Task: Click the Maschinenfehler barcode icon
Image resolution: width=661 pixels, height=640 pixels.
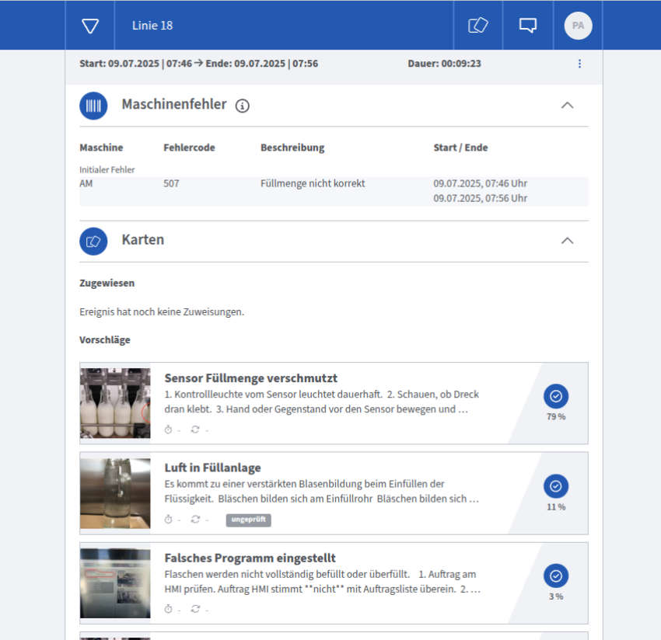Action: click(93, 105)
